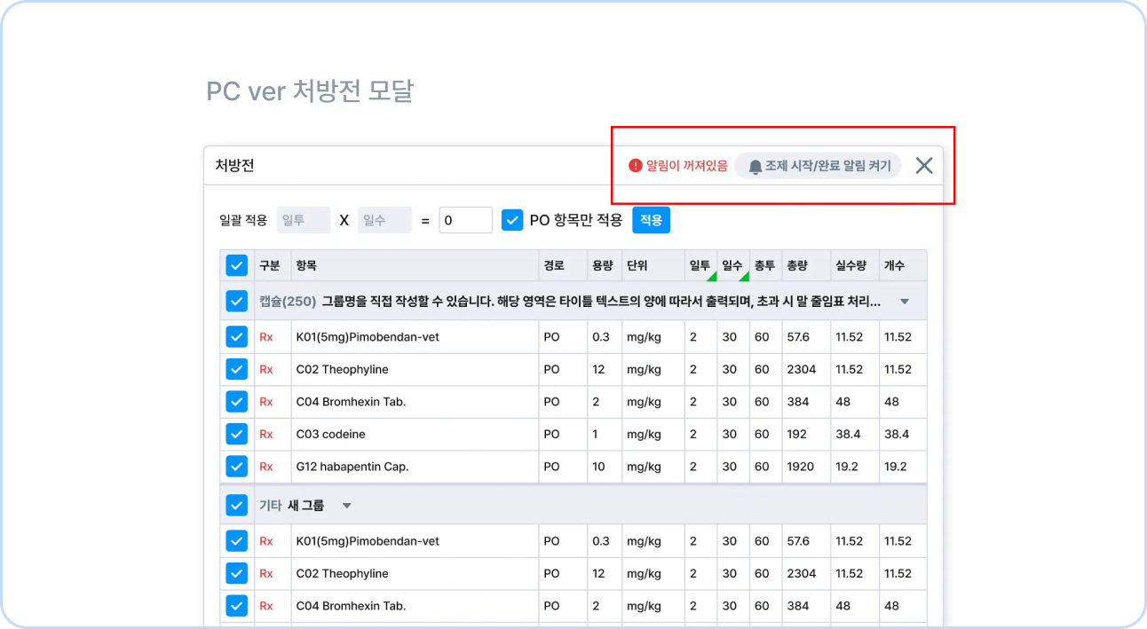Toggle the select-all checkbox in table header
This screenshot has height=629, width=1147.
pos(236,265)
